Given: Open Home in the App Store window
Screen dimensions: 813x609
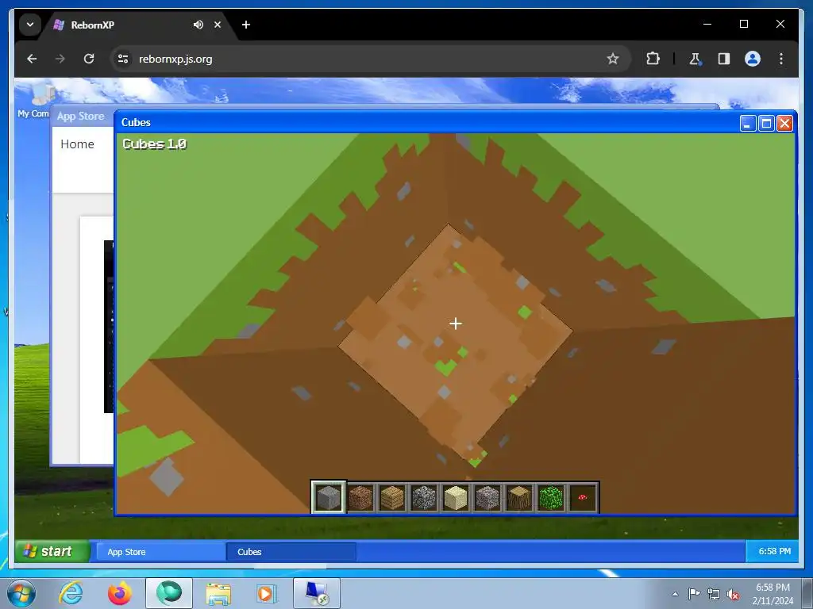Looking at the screenshot, I should coord(77,144).
